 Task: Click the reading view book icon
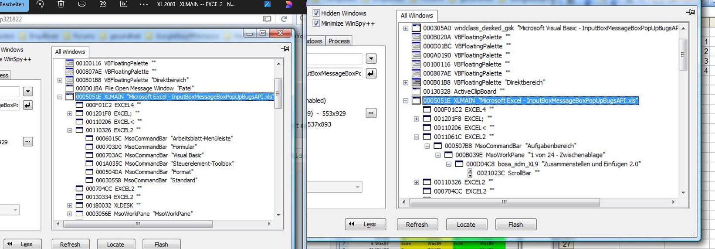tap(267, 19)
